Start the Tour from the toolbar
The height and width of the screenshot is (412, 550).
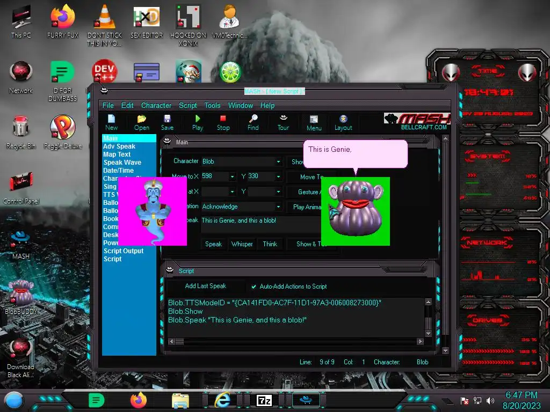[x=284, y=123]
